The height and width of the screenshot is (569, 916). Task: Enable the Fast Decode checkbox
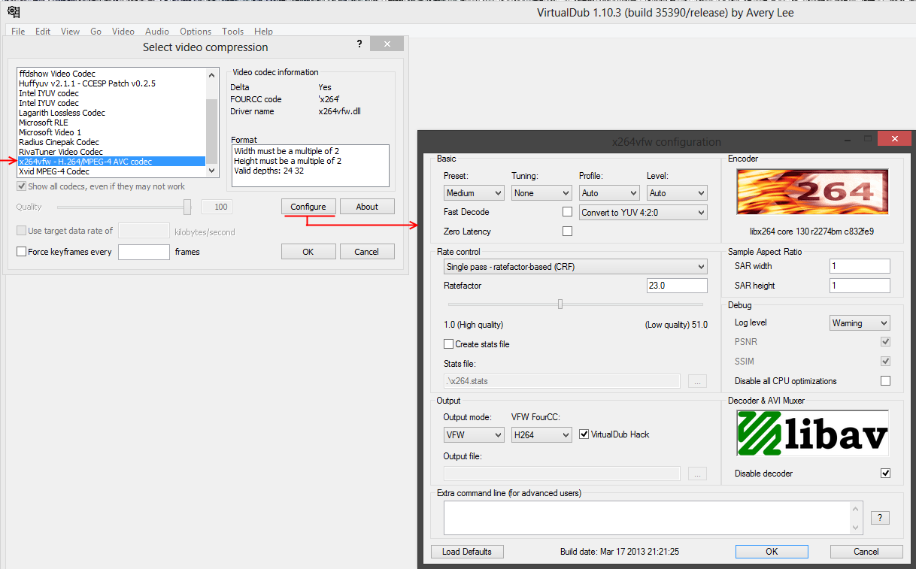[567, 212]
